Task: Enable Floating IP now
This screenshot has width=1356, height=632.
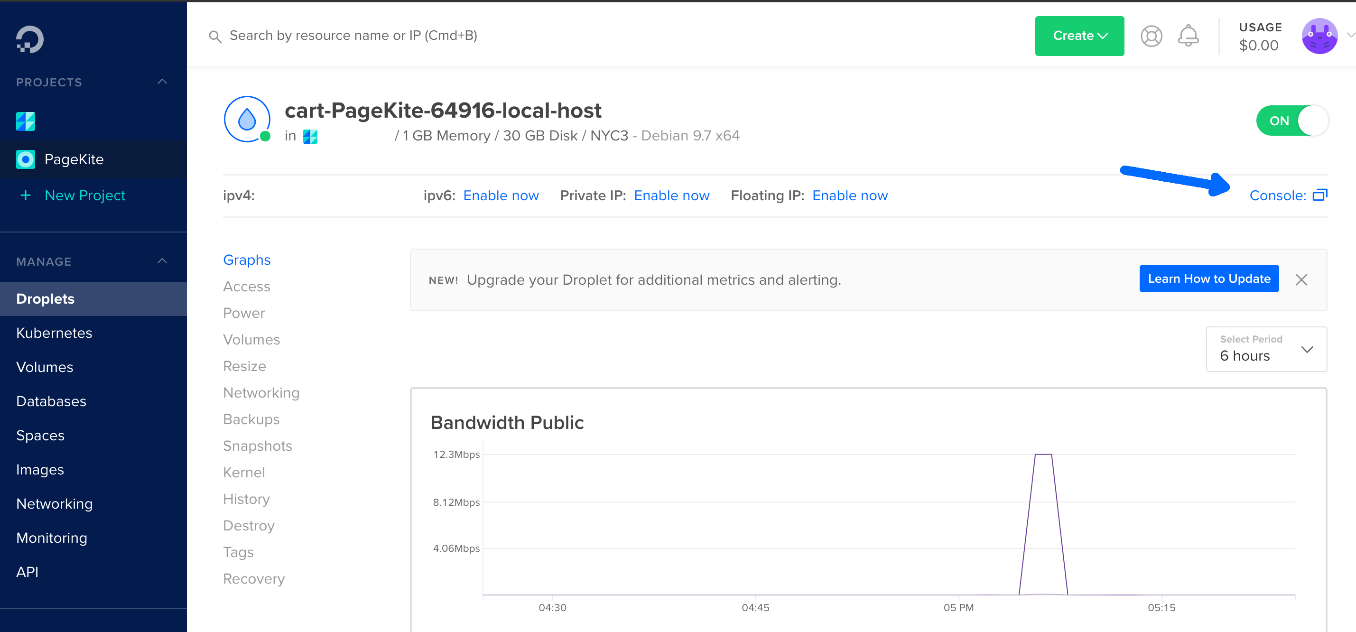Action: coord(850,196)
